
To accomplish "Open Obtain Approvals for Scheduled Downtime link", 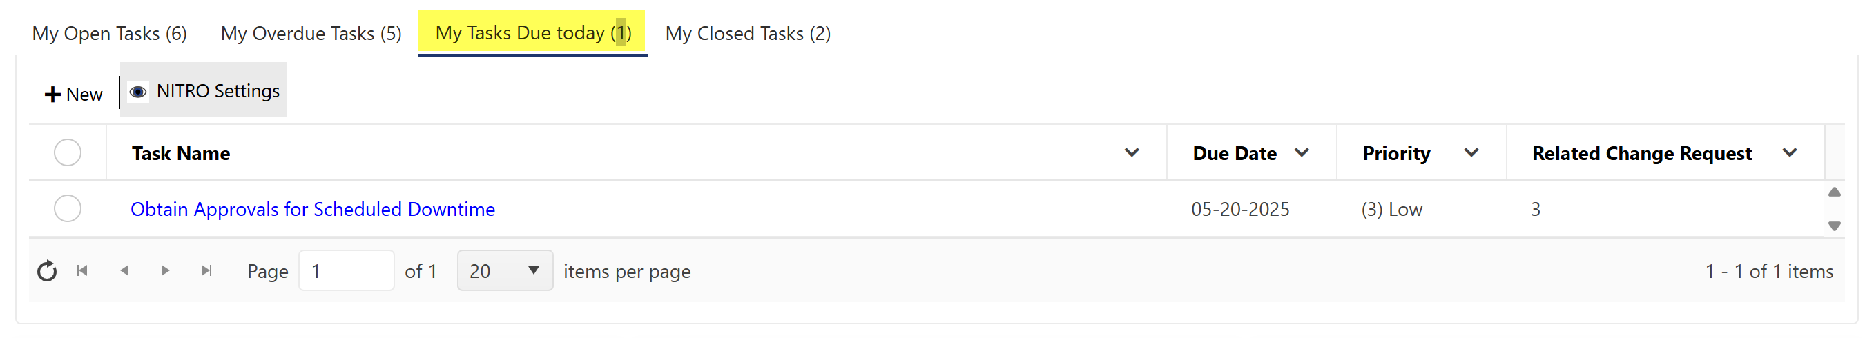I will [x=313, y=209].
